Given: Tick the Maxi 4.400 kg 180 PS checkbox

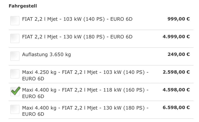Looking at the screenshot, I should tap(15, 109).
